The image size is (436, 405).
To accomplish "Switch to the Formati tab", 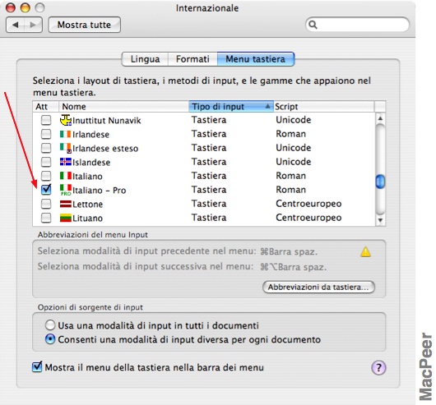I will [x=192, y=59].
